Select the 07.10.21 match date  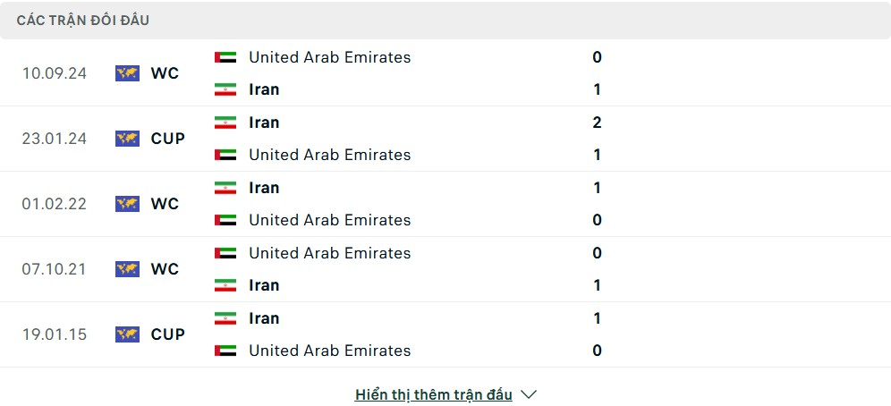(54, 269)
